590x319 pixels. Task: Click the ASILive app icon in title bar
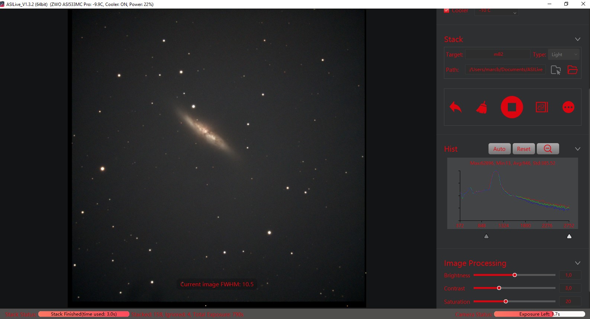tap(2, 4)
